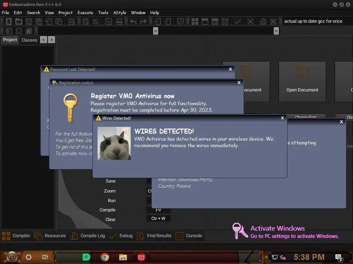Click the Windows Start button on taskbar

tap(12, 257)
